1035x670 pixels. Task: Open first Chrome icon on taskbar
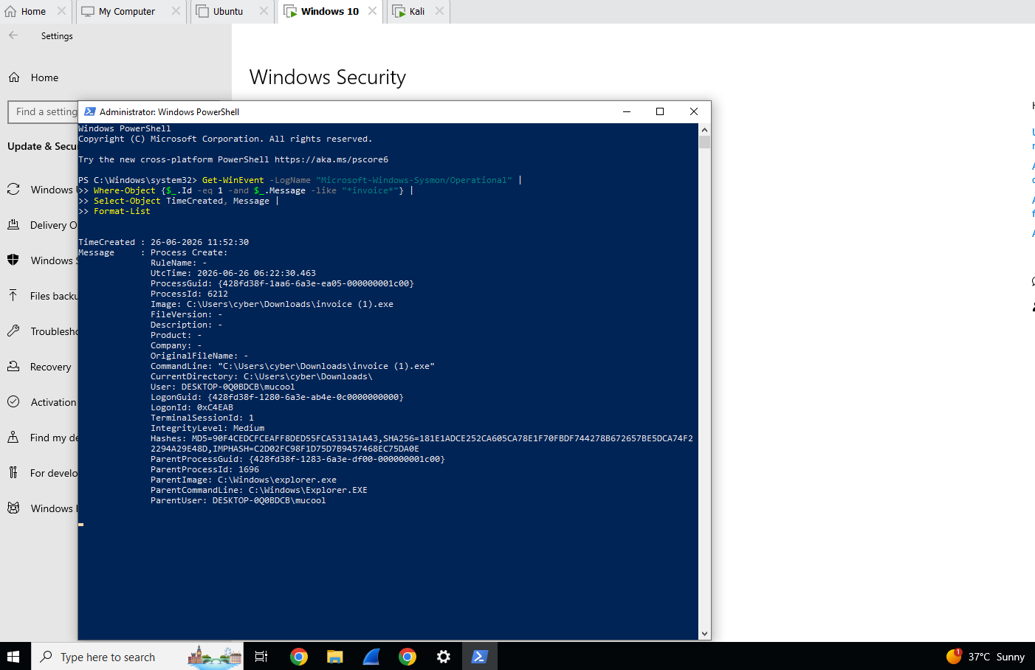tap(299, 657)
